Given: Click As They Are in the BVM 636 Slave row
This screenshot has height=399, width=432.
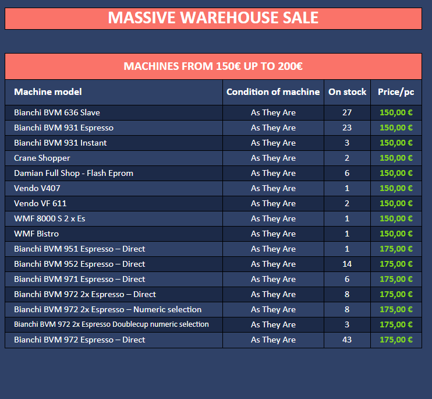Looking at the screenshot, I should (273, 112).
